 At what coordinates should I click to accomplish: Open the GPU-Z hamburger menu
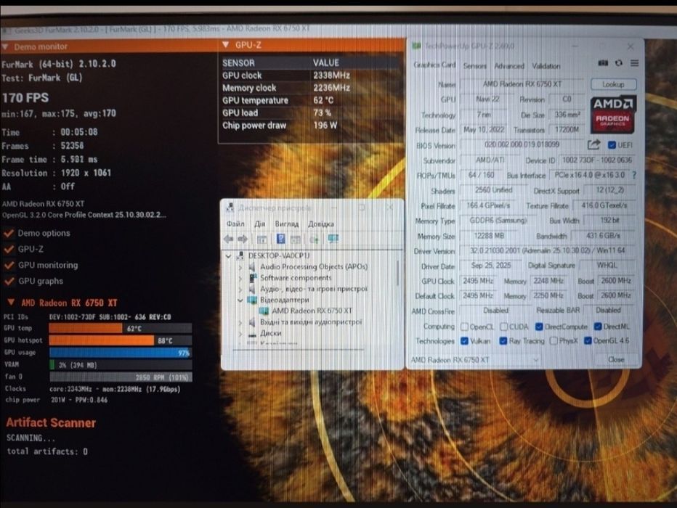click(634, 63)
